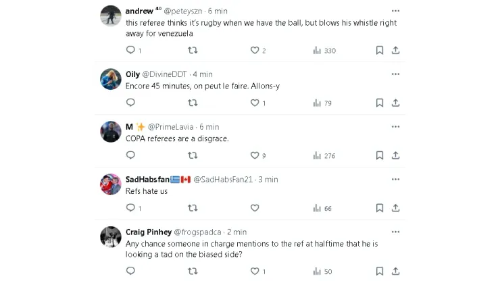Image resolution: width=500 pixels, height=281 pixels.
Task: Open Oily's profile picture
Action: coord(111,79)
